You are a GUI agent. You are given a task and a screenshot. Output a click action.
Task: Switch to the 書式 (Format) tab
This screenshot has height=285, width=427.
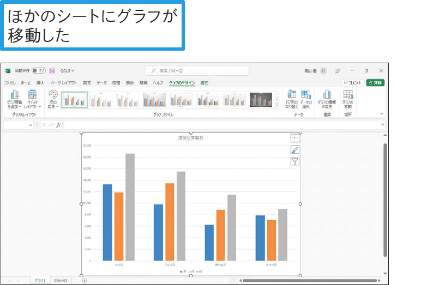point(205,83)
